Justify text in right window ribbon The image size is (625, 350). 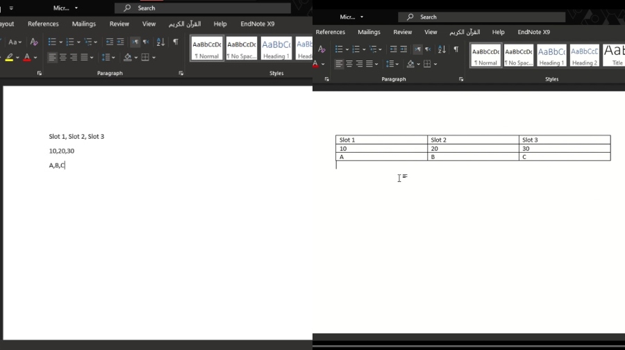[x=368, y=64]
